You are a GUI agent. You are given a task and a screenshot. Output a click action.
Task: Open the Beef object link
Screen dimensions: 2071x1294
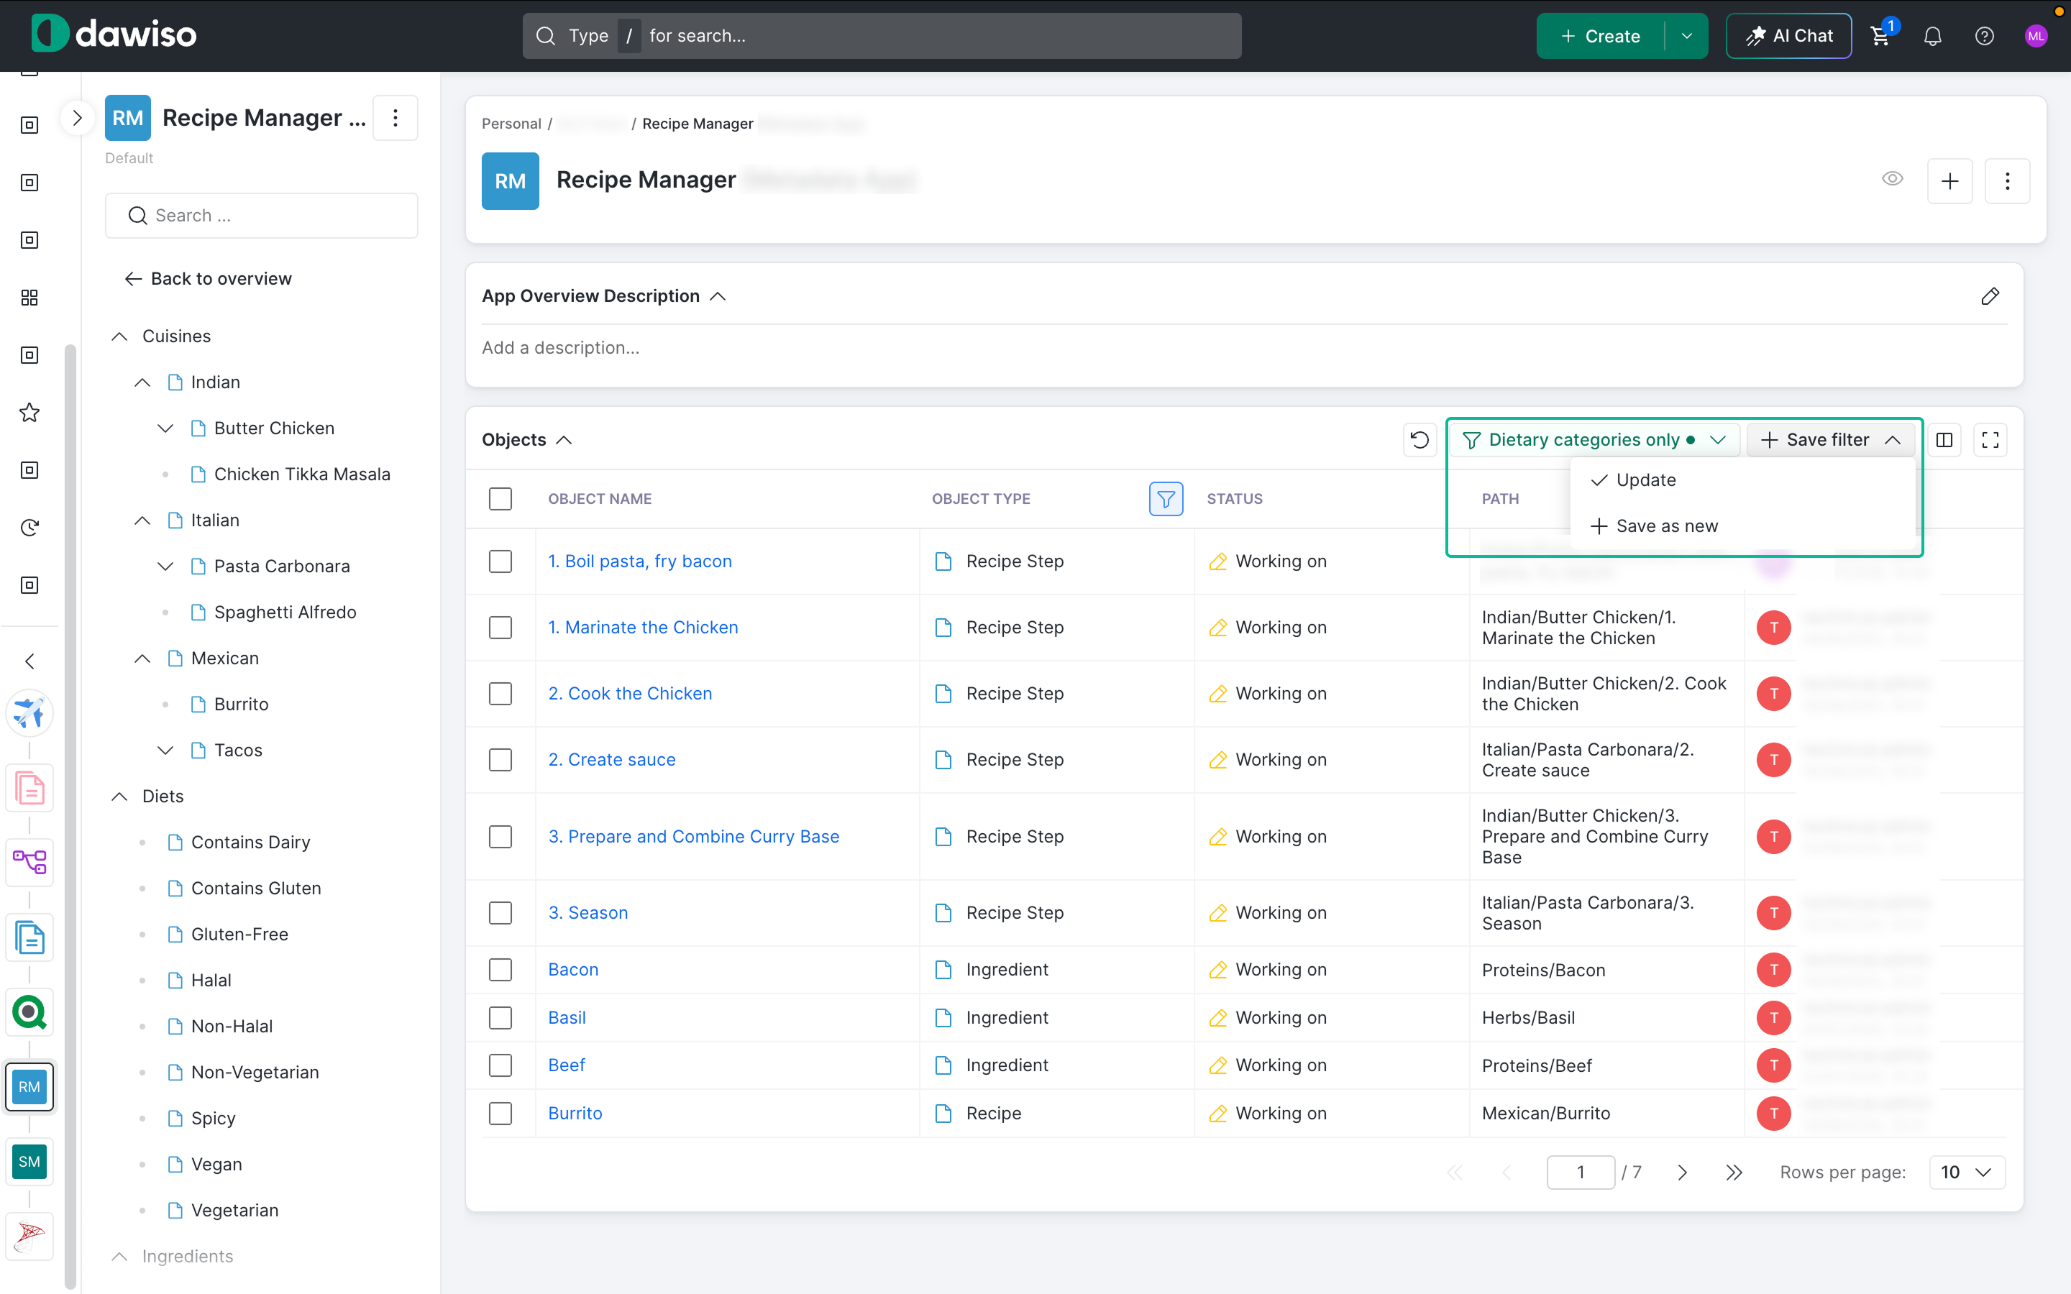(x=567, y=1065)
